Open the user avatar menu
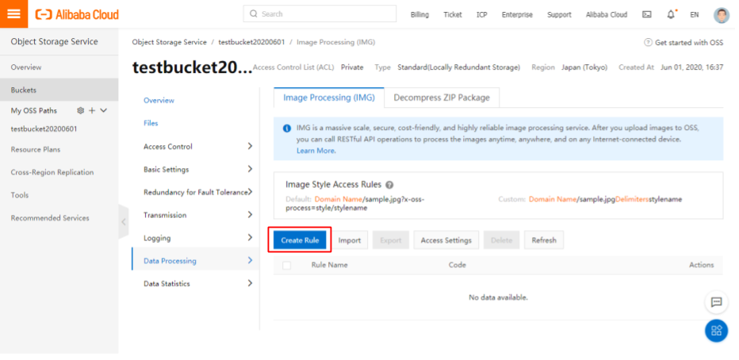The height and width of the screenshot is (360, 739). point(721,14)
